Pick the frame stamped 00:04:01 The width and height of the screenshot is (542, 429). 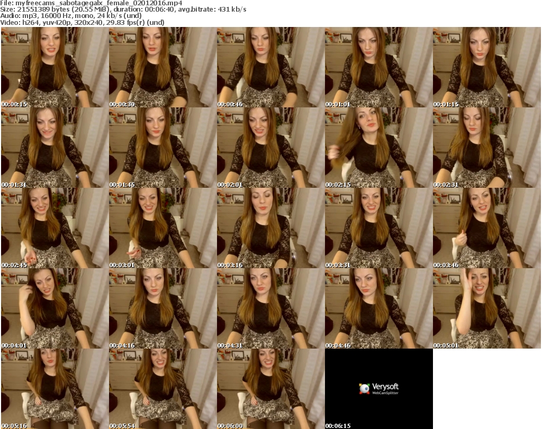(55, 308)
